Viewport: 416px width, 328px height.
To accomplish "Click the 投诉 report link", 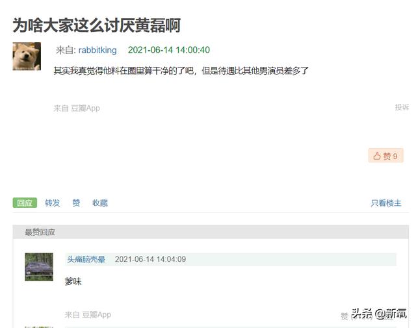I will tap(402, 107).
